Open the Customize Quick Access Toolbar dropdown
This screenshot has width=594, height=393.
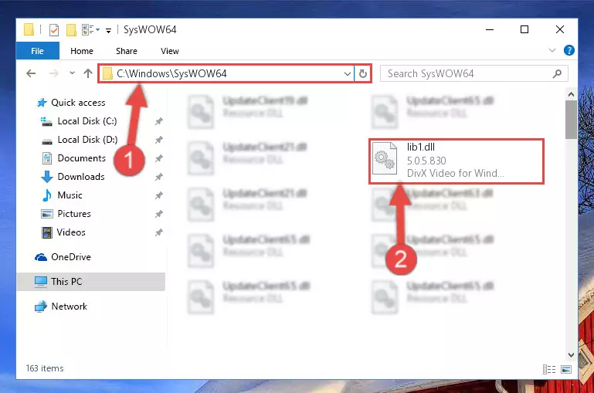108,30
